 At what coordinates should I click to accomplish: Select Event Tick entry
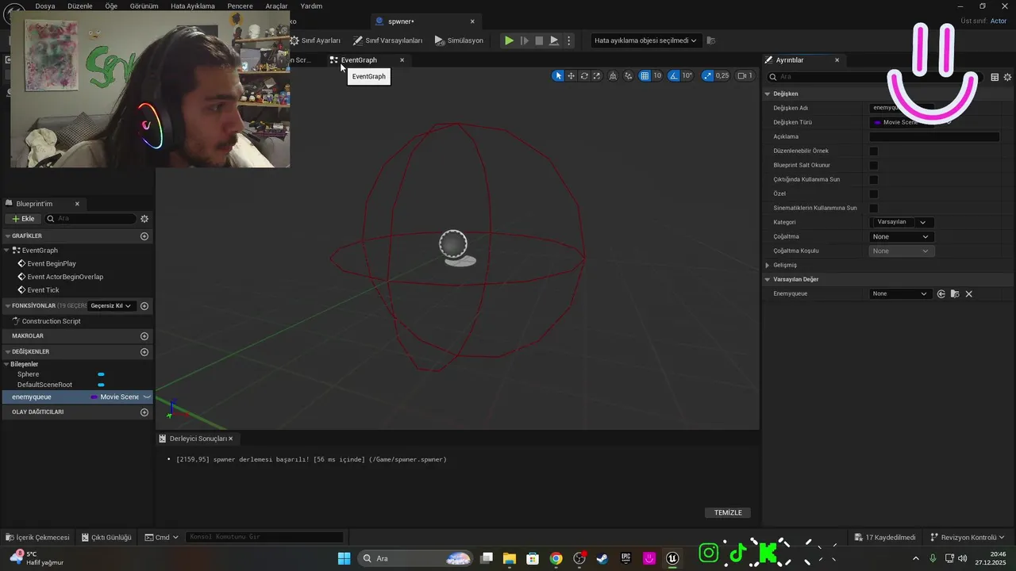(43, 290)
